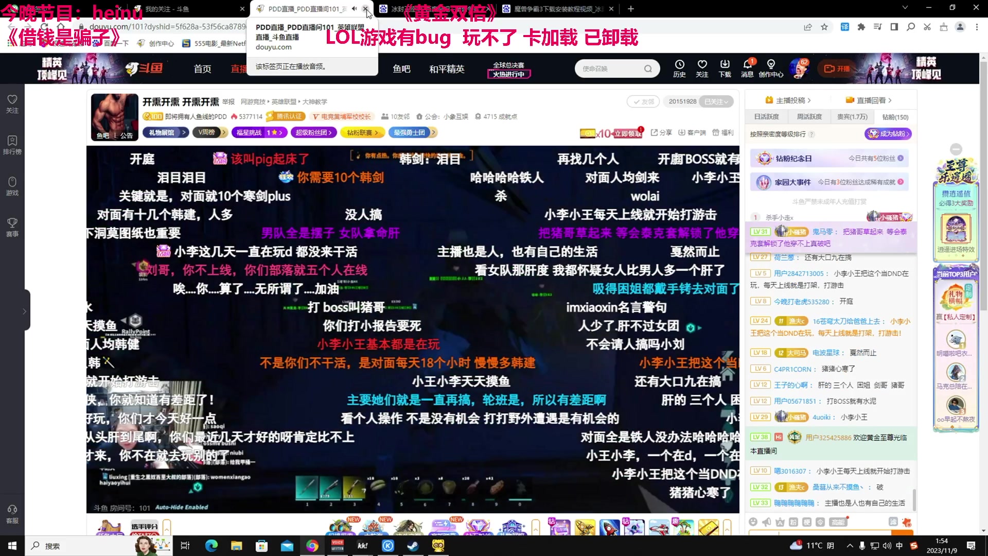Switch to the 鱼吧 navigation tab
This screenshot has height=556, width=988.
tap(401, 69)
